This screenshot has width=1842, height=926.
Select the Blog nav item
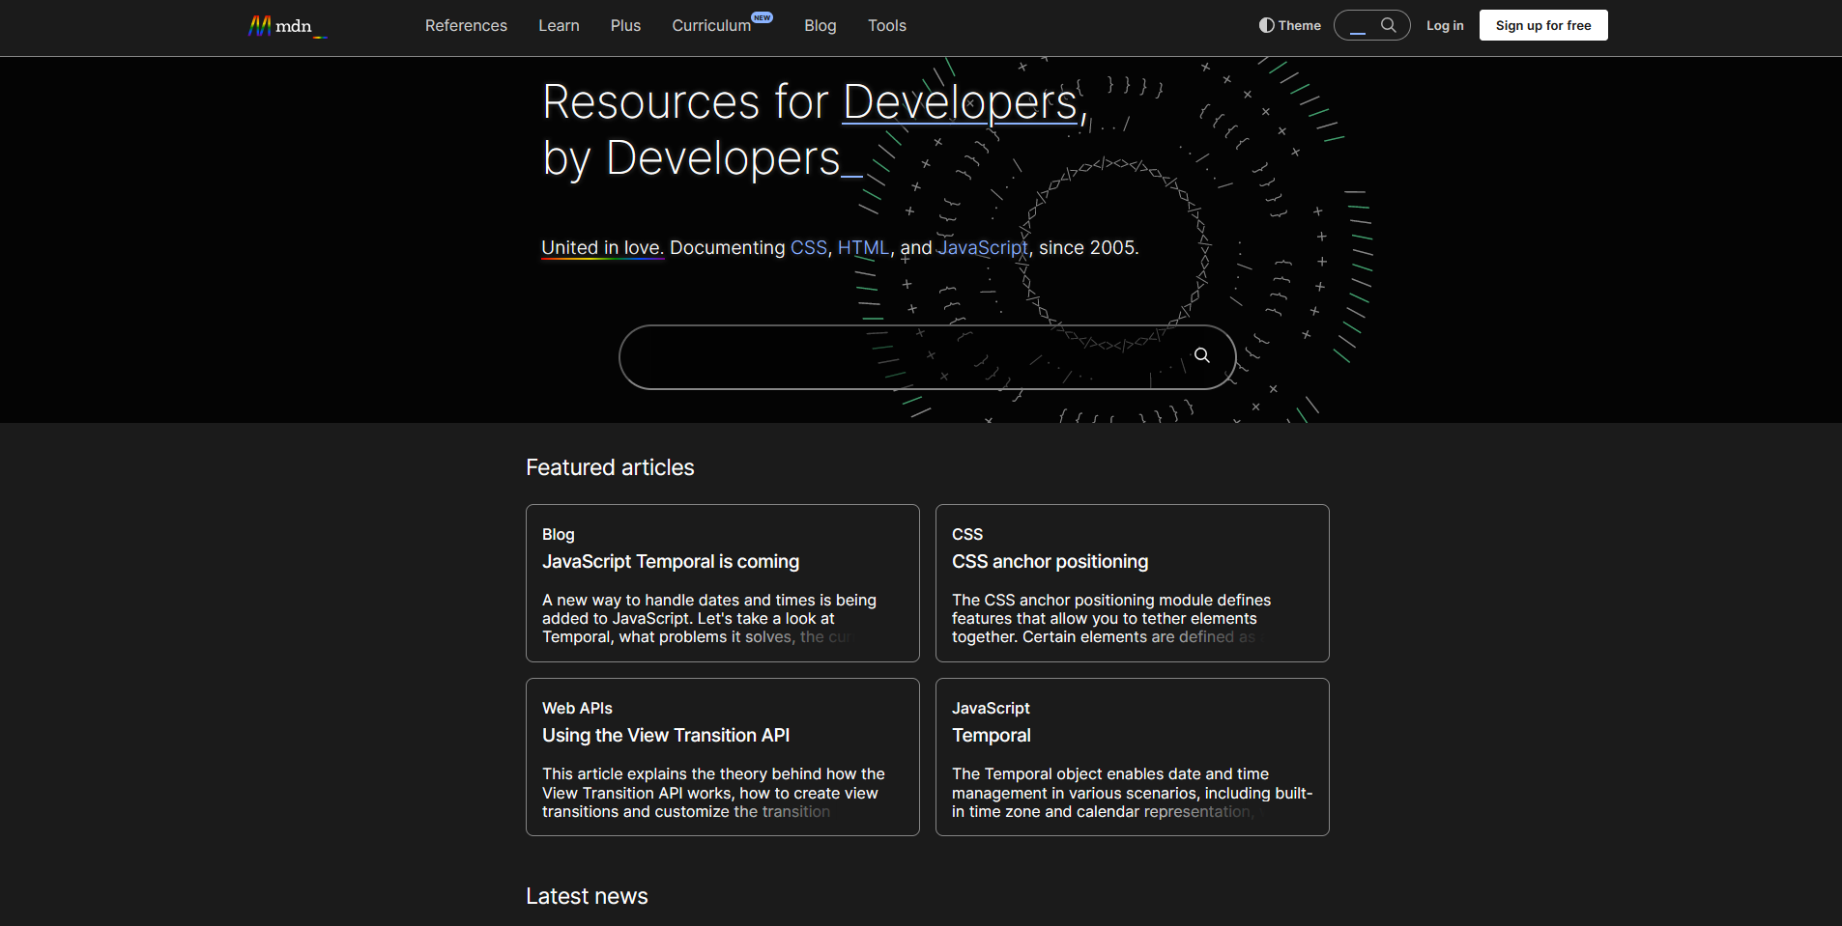tap(820, 25)
